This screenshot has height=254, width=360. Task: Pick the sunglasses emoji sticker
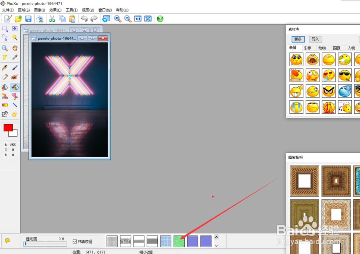point(345,75)
